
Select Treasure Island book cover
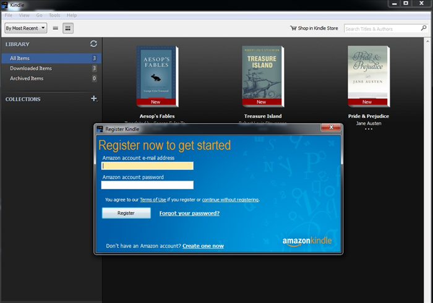click(263, 77)
